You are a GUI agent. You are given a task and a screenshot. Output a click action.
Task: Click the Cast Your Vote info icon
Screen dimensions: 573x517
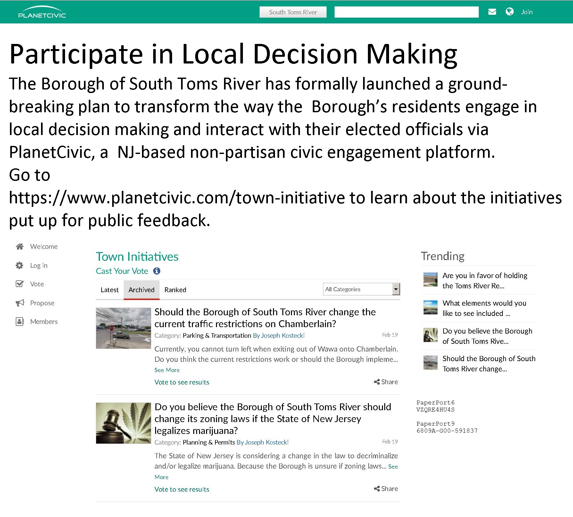click(x=157, y=271)
